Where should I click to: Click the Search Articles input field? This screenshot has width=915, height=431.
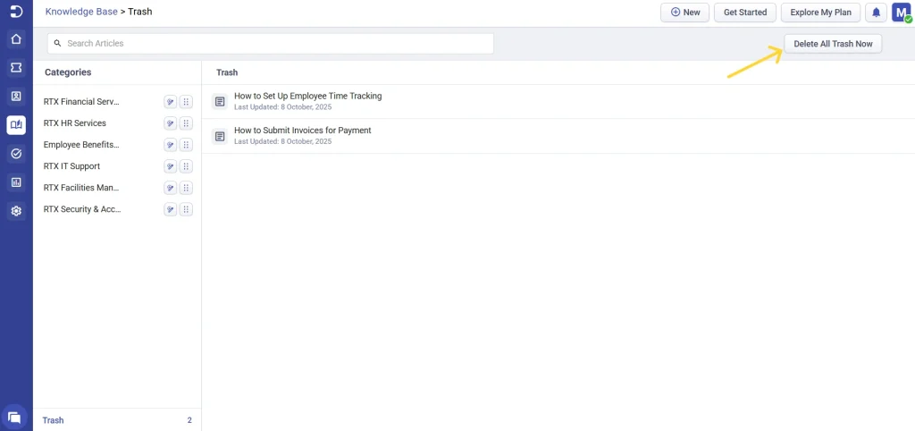tap(271, 43)
